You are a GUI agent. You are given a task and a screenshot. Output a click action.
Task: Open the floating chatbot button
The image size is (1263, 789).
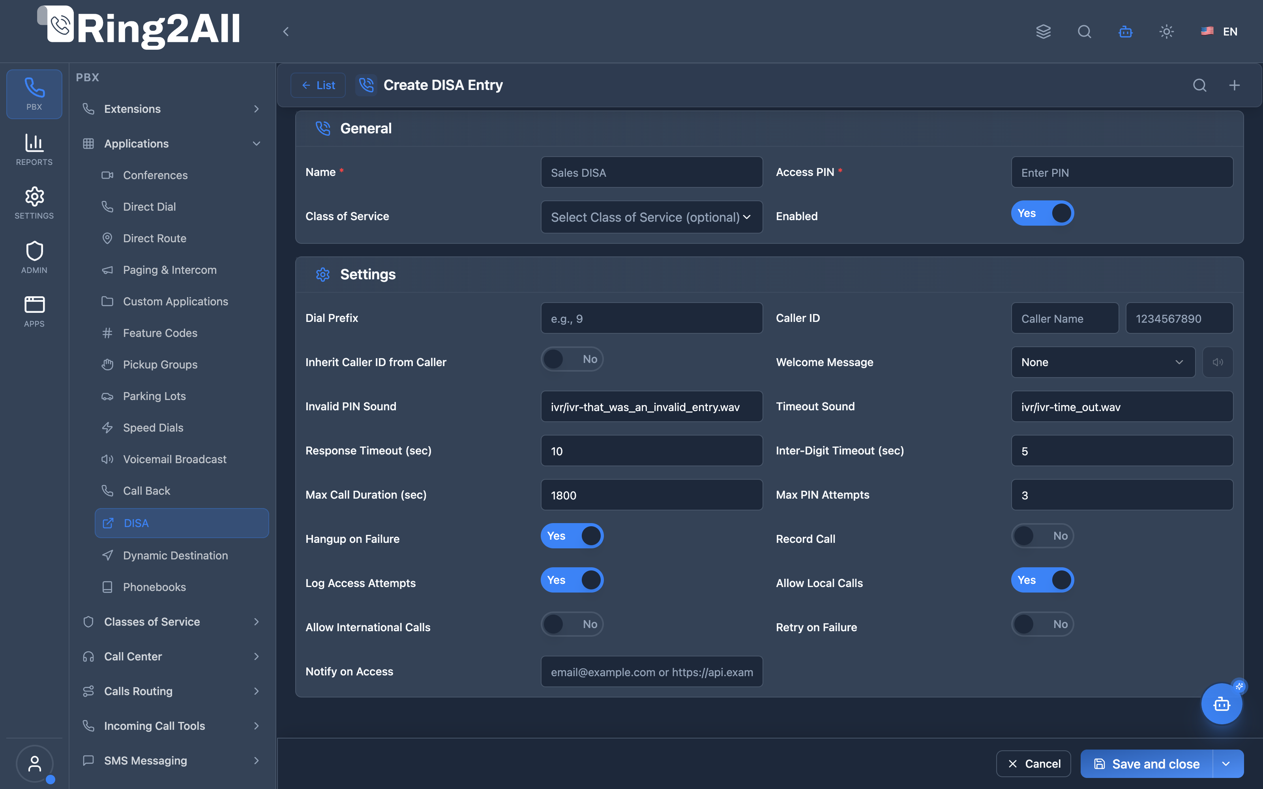1222,704
